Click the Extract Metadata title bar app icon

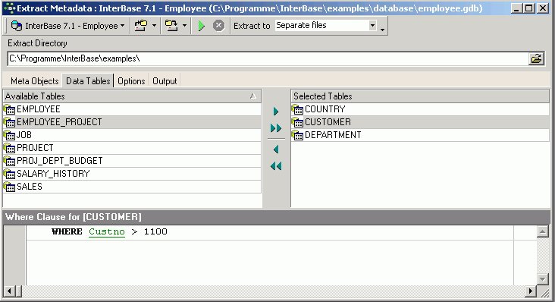10,8
